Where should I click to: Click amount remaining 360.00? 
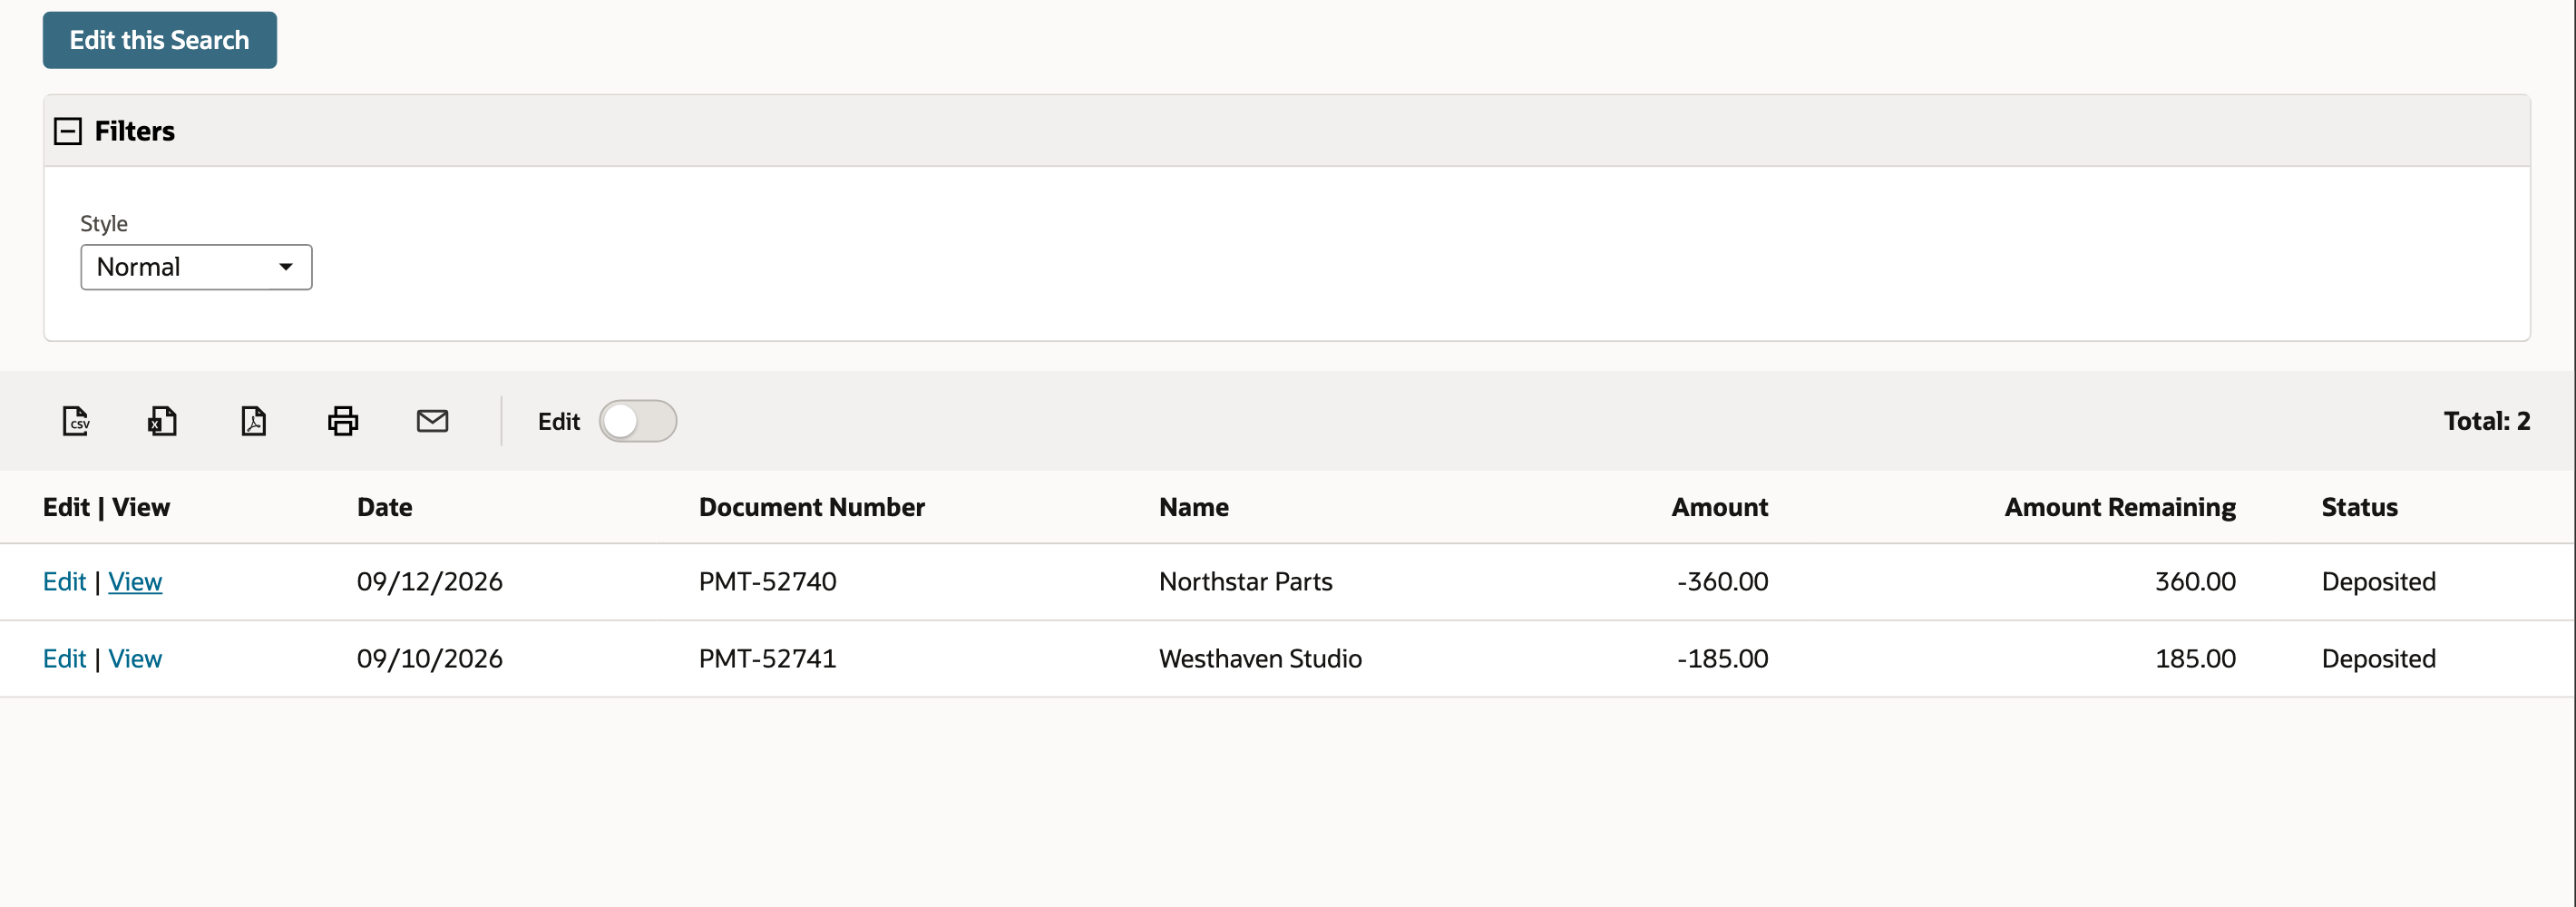tap(2195, 581)
